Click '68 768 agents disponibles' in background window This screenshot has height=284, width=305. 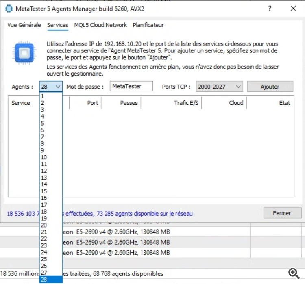pyautogui.click(x=128, y=274)
